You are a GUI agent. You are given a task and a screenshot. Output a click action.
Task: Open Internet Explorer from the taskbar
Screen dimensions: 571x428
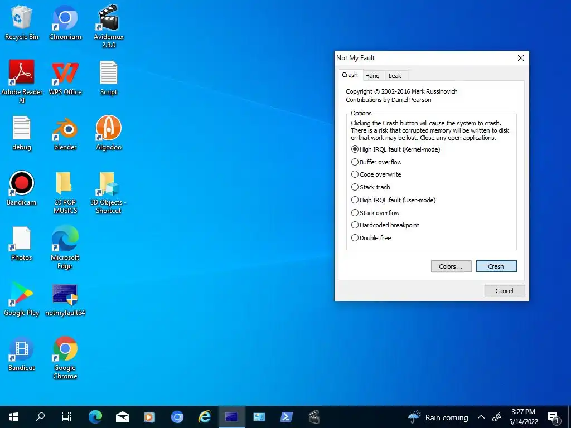pos(205,417)
